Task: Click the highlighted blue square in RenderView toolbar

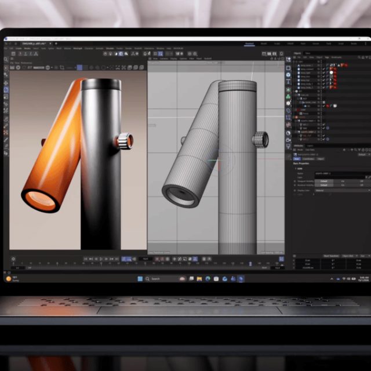Action: click(x=79, y=68)
